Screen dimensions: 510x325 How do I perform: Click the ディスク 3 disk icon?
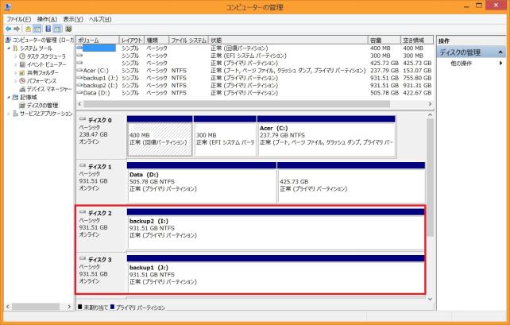pyautogui.click(x=83, y=259)
